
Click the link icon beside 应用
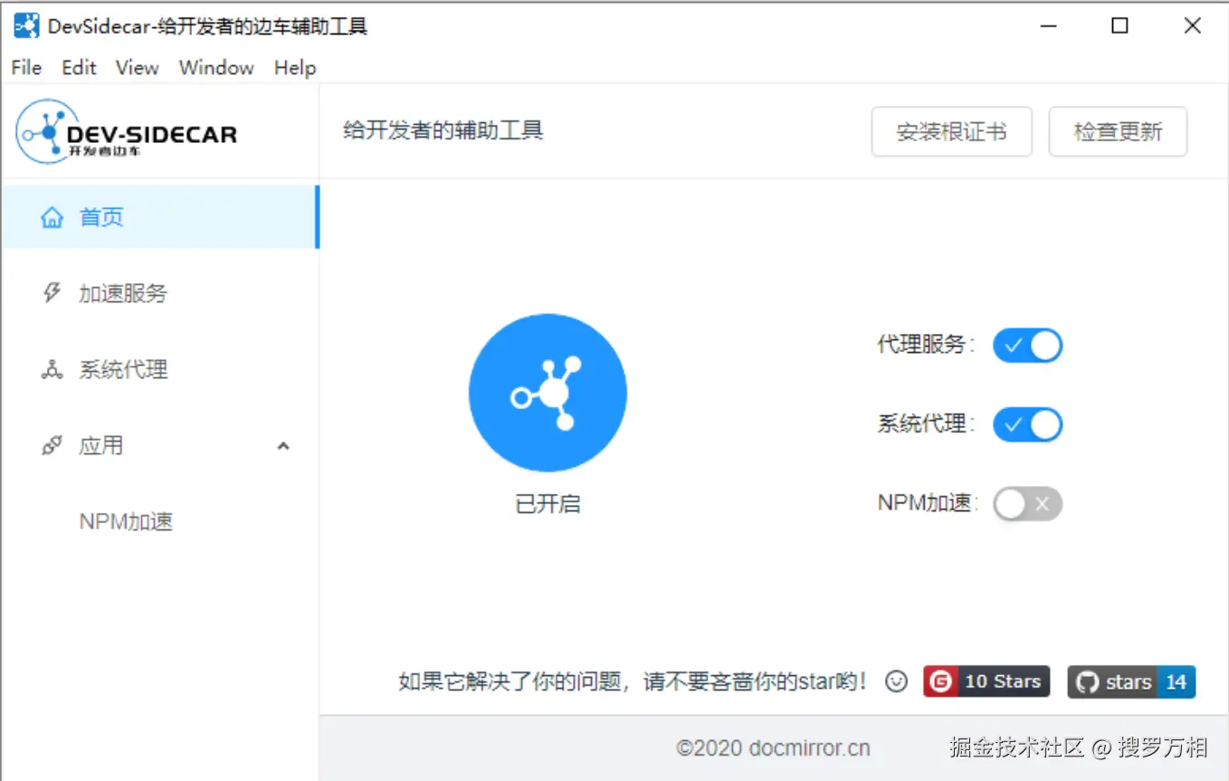[x=52, y=445]
